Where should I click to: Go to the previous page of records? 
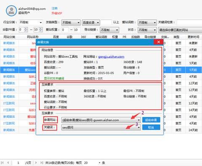8,163
